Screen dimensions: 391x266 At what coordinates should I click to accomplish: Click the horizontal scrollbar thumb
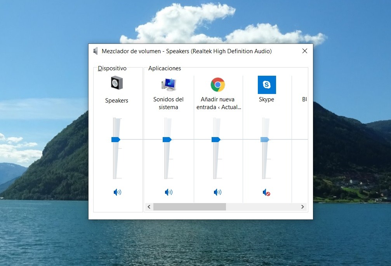click(189, 207)
